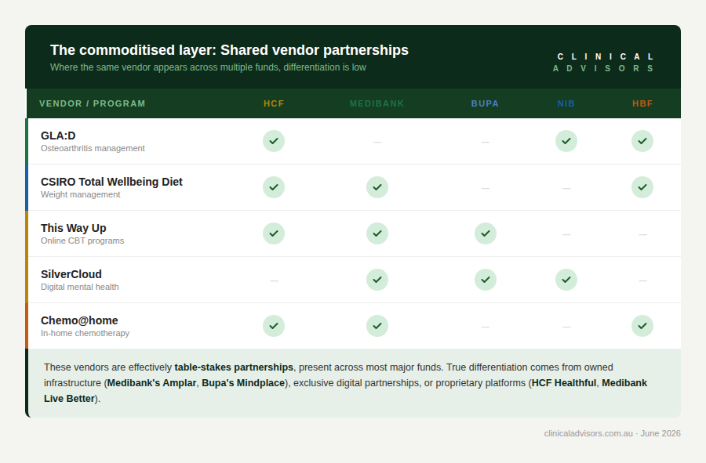Click the Digital mental health subtitle
The height and width of the screenshot is (463, 706).
(x=80, y=287)
